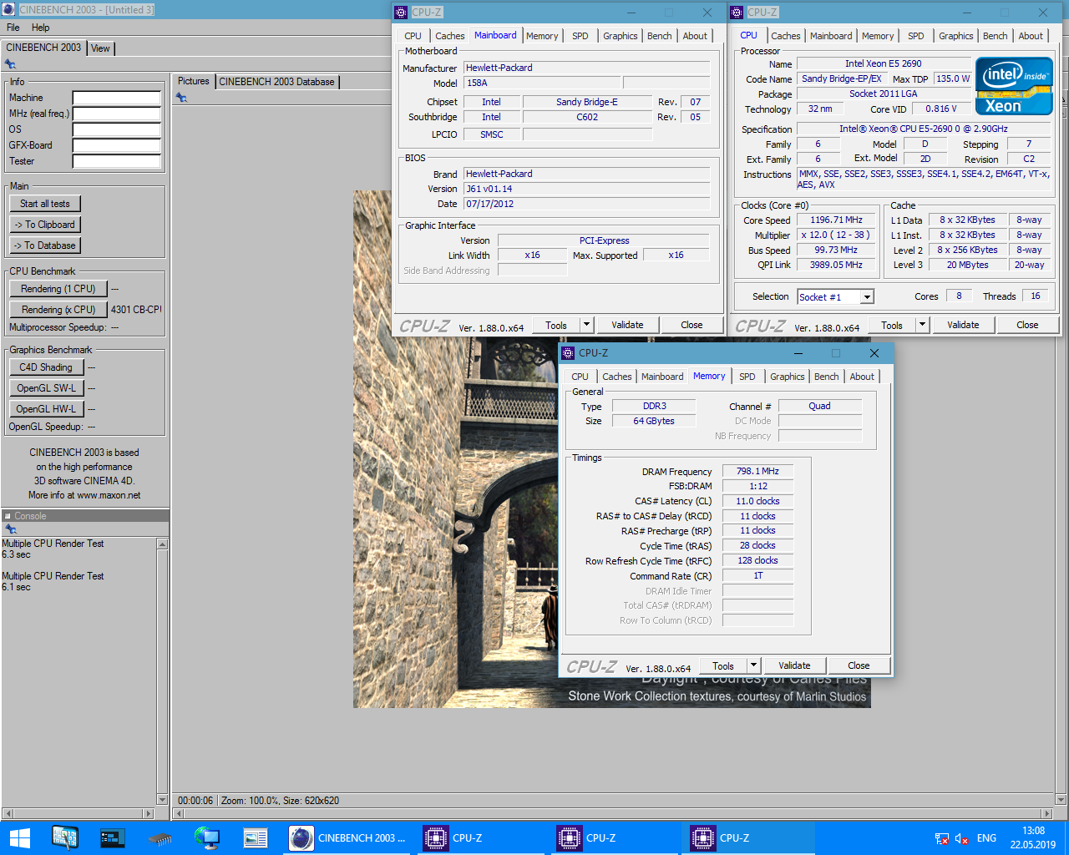Click into the OS input field
This screenshot has width=1069, height=855.
pos(116,129)
